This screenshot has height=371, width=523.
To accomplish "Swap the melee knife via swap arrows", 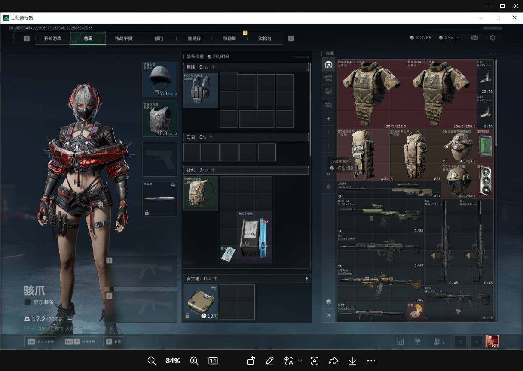I will (173, 185).
